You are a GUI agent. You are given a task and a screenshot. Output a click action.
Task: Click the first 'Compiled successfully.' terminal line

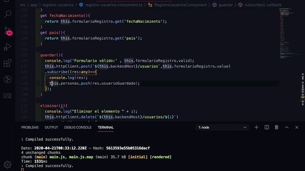pyautogui.click(x=47, y=139)
